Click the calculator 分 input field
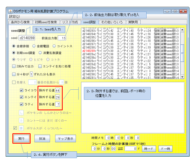This screenshot has width=195, height=163. (x=94, y=149)
